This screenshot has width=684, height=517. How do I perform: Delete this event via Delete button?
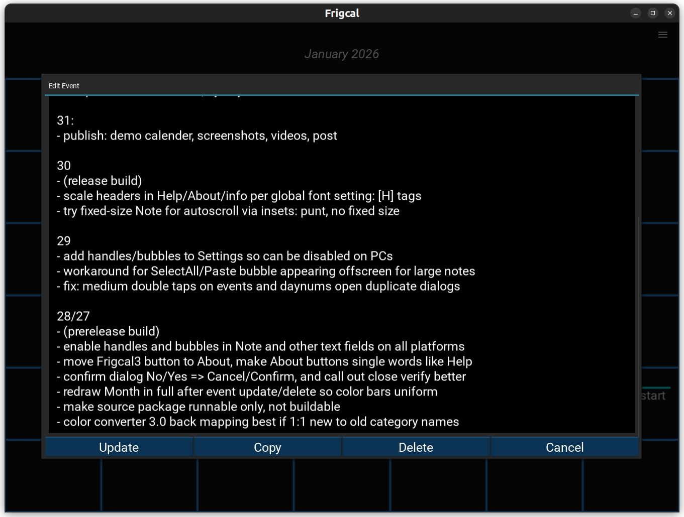[416, 447]
